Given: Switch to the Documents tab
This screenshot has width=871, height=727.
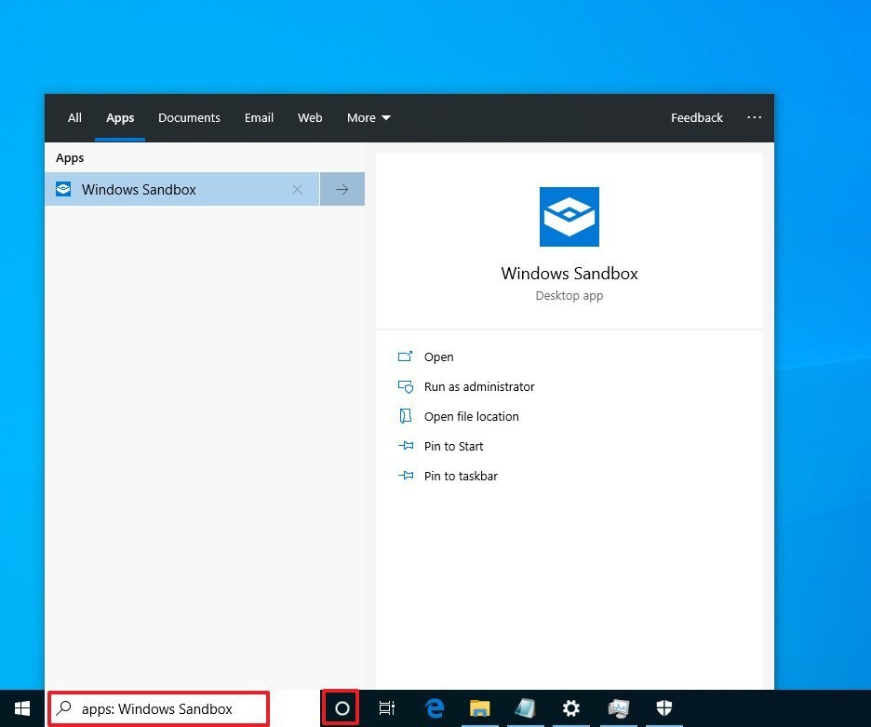Looking at the screenshot, I should point(189,118).
